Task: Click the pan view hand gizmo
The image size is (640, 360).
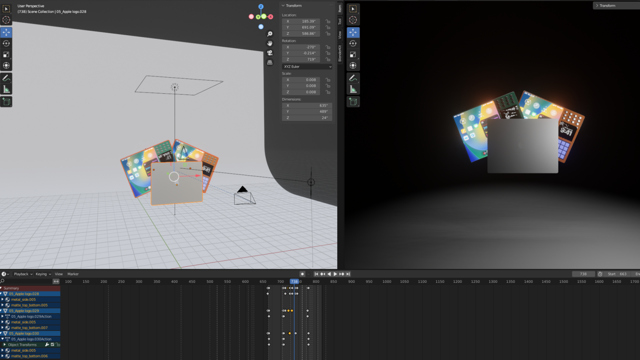Action: 270,43
